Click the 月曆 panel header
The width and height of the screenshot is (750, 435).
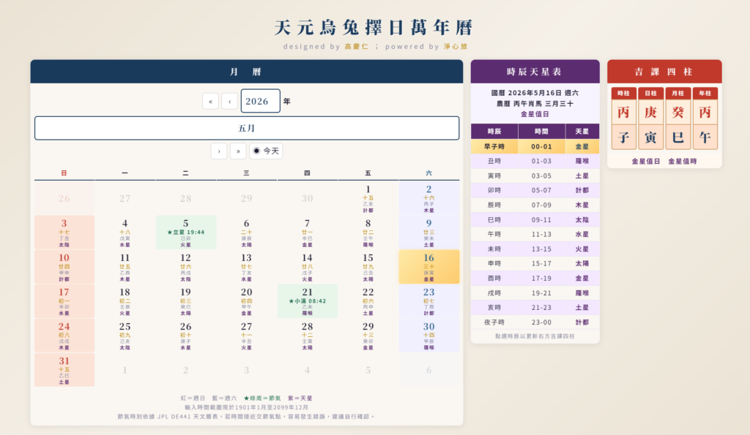tap(247, 72)
